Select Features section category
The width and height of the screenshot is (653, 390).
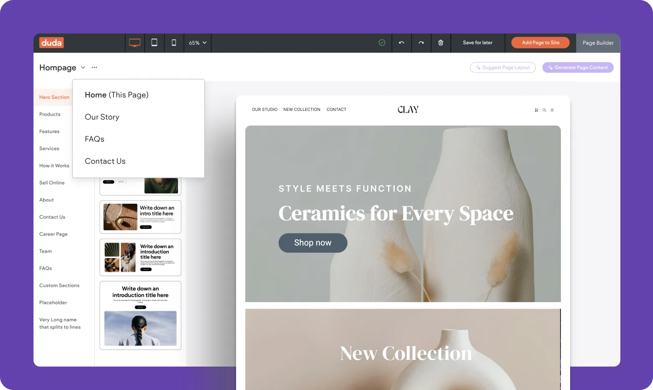[49, 131]
